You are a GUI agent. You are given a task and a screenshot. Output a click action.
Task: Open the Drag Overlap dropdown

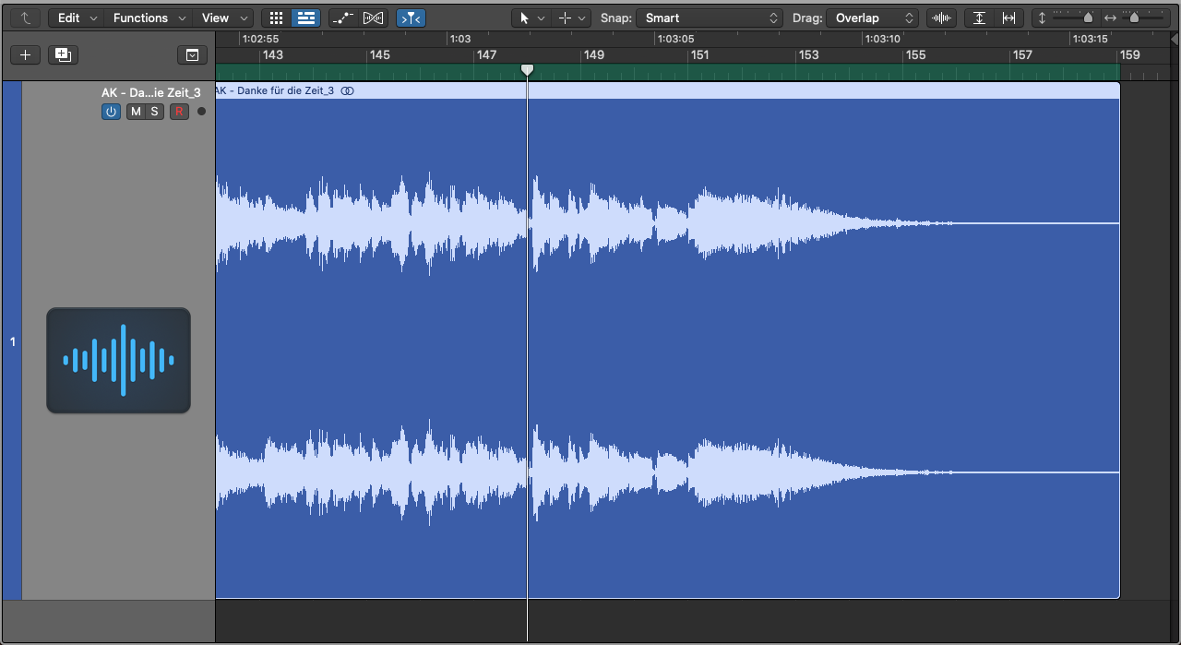(x=872, y=18)
